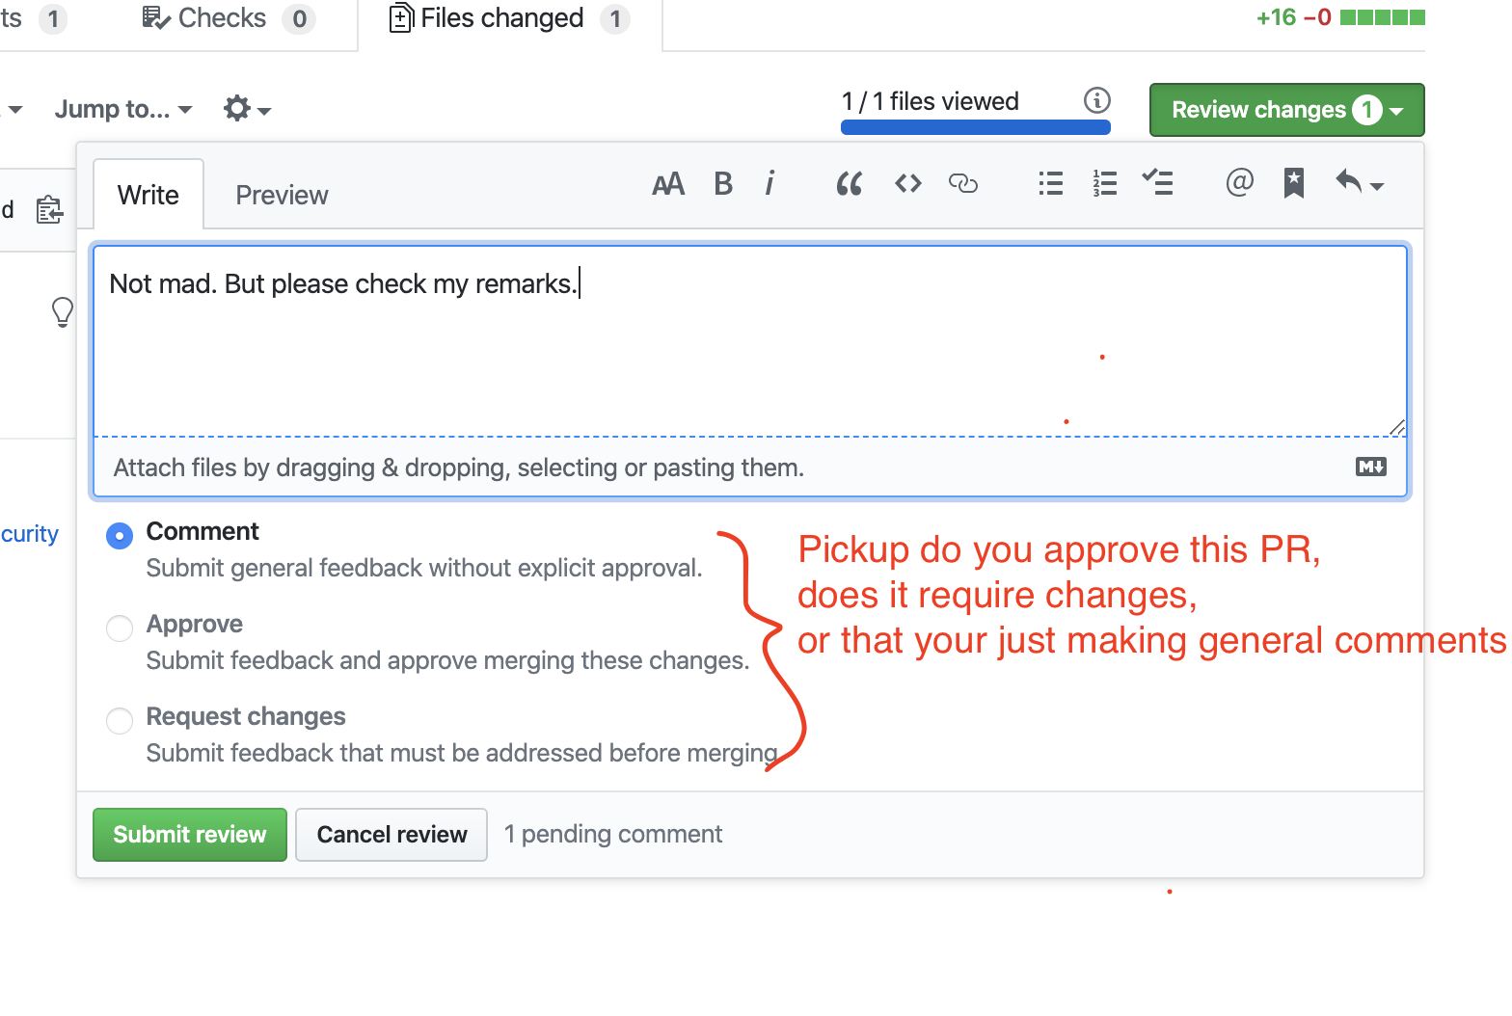Reference an issue with the bookmark icon
1512x1016 pixels.
(1294, 182)
